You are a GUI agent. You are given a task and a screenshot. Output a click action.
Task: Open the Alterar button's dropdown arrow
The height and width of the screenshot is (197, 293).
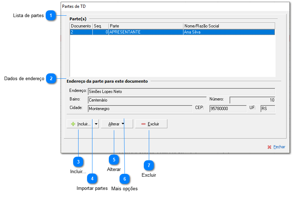pyautogui.click(x=123, y=124)
